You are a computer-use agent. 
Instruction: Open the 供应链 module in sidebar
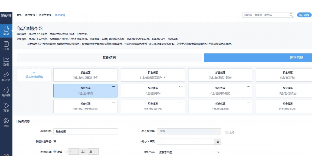click(6, 77)
